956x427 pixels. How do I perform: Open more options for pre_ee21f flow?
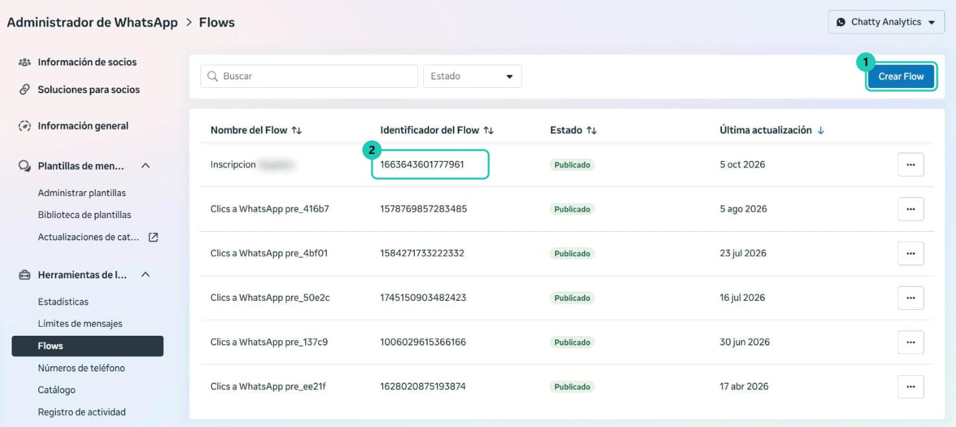click(911, 387)
